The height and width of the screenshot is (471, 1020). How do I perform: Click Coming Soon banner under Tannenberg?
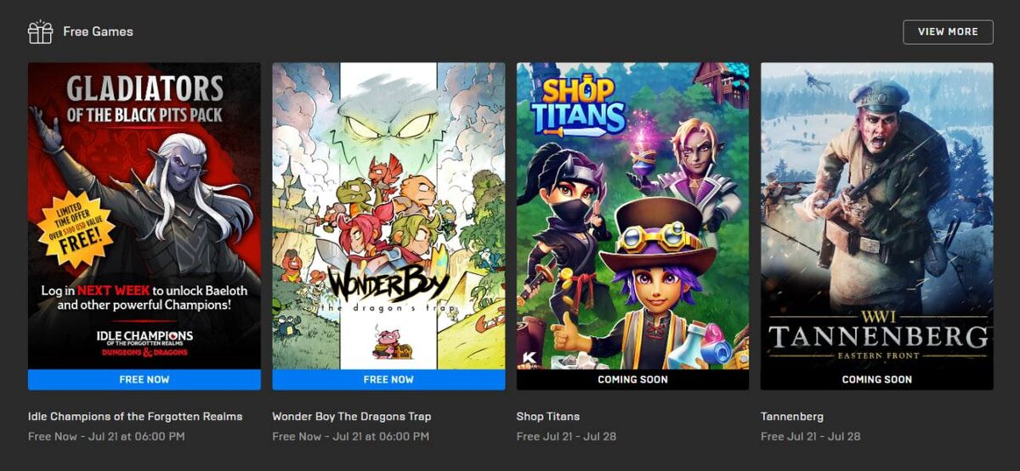tap(877, 379)
